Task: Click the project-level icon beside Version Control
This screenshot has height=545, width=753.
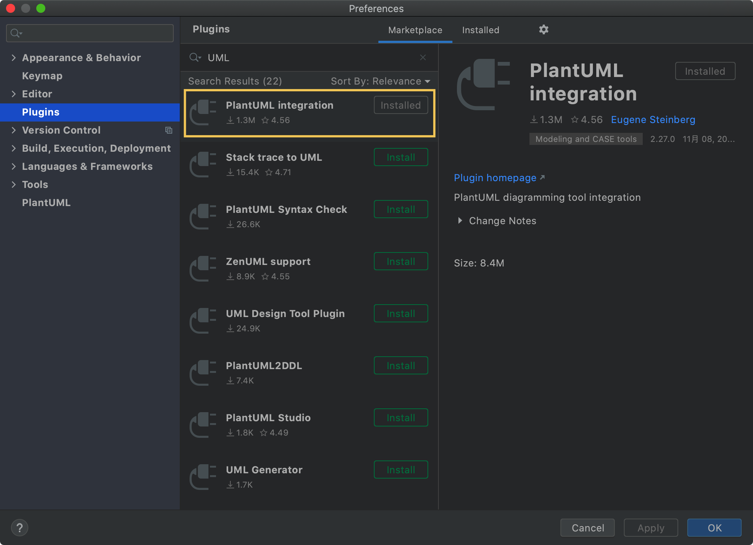Action: point(169,130)
